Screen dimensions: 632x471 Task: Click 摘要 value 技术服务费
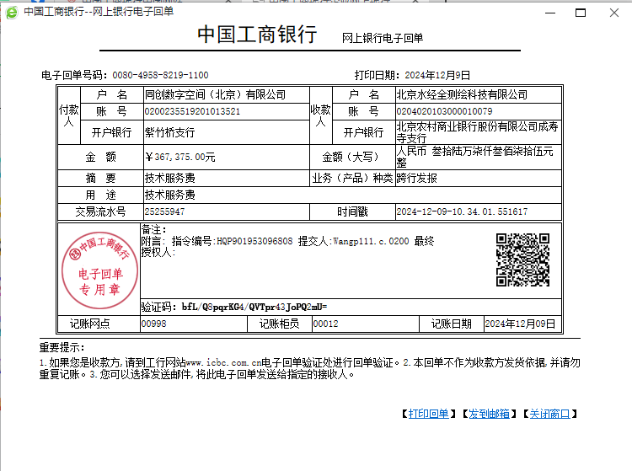[x=169, y=178]
